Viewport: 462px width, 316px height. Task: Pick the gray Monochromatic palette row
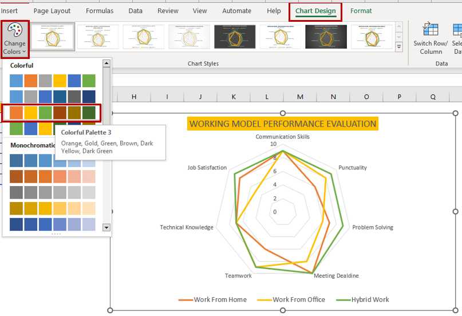[x=53, y=192]
